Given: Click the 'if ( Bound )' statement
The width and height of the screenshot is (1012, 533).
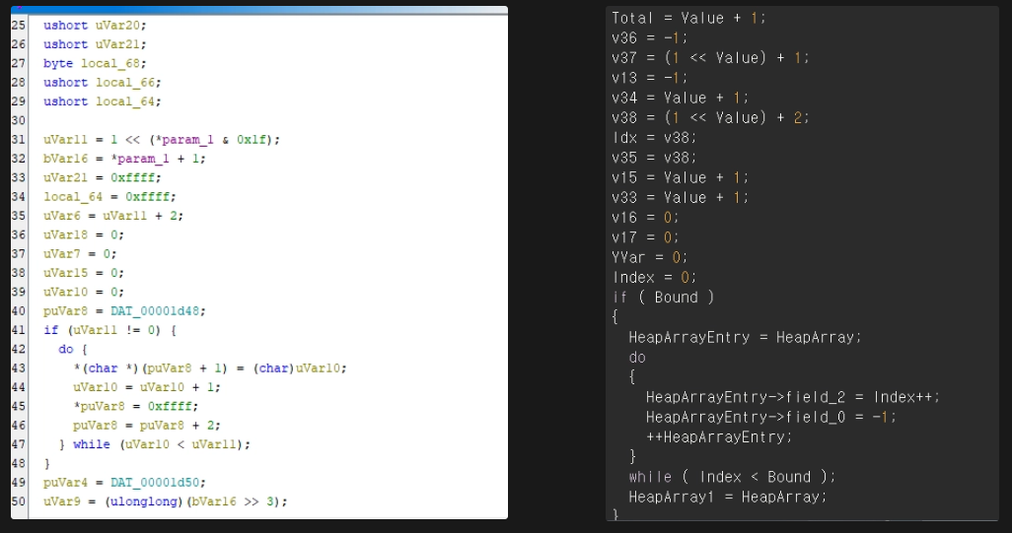Looking at the screenshot, I should click(663, 297).
